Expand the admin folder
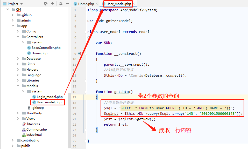Screen dimensions: 248x149 13,21
